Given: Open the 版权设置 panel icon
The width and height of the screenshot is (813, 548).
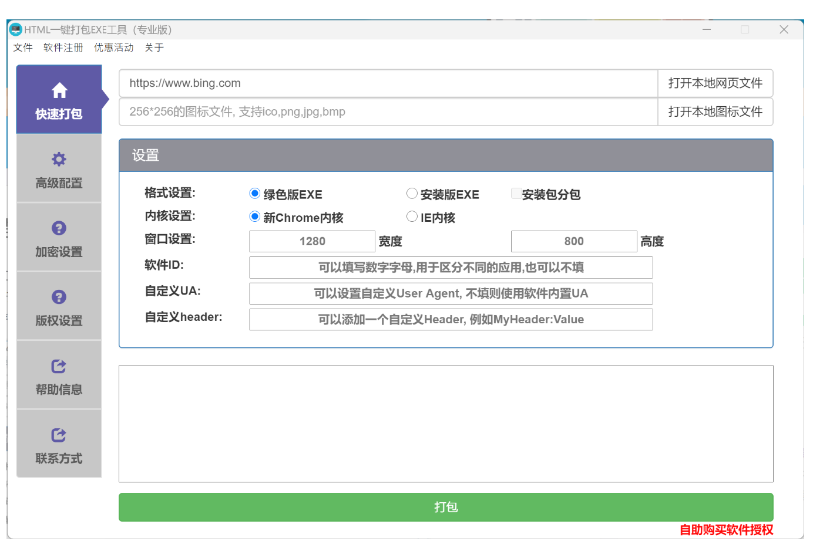Looking at the screenshot, I should [x=59, y=297].
